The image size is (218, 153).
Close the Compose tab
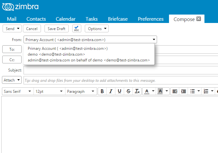(199, 19)
